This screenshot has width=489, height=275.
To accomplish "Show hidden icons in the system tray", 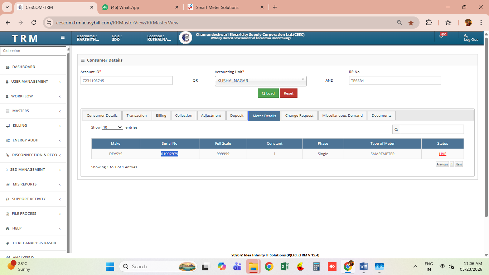I will (415, 266).
